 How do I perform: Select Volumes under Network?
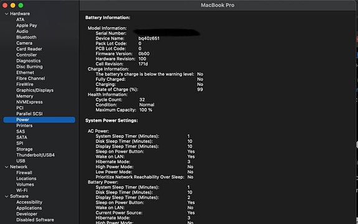25,185
